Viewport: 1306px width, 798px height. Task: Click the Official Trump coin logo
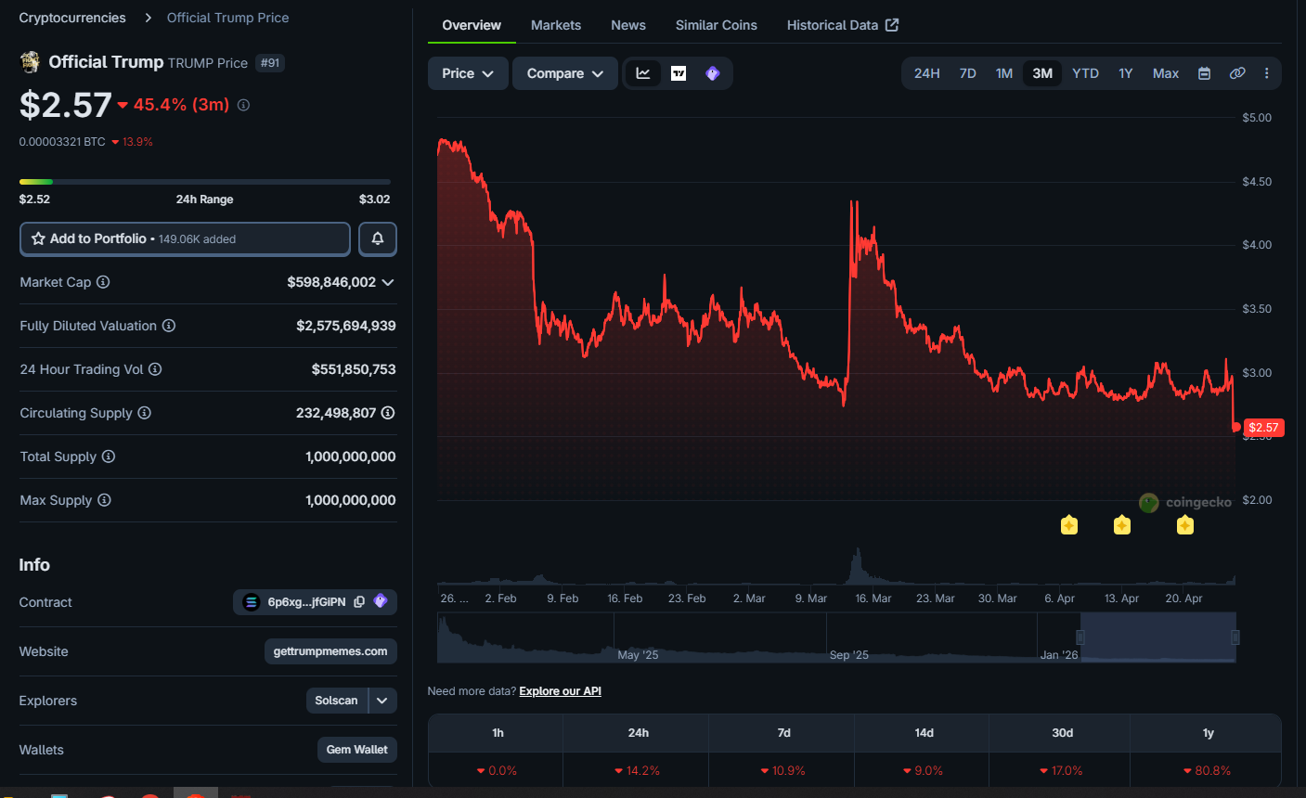(x=30, y=62)
